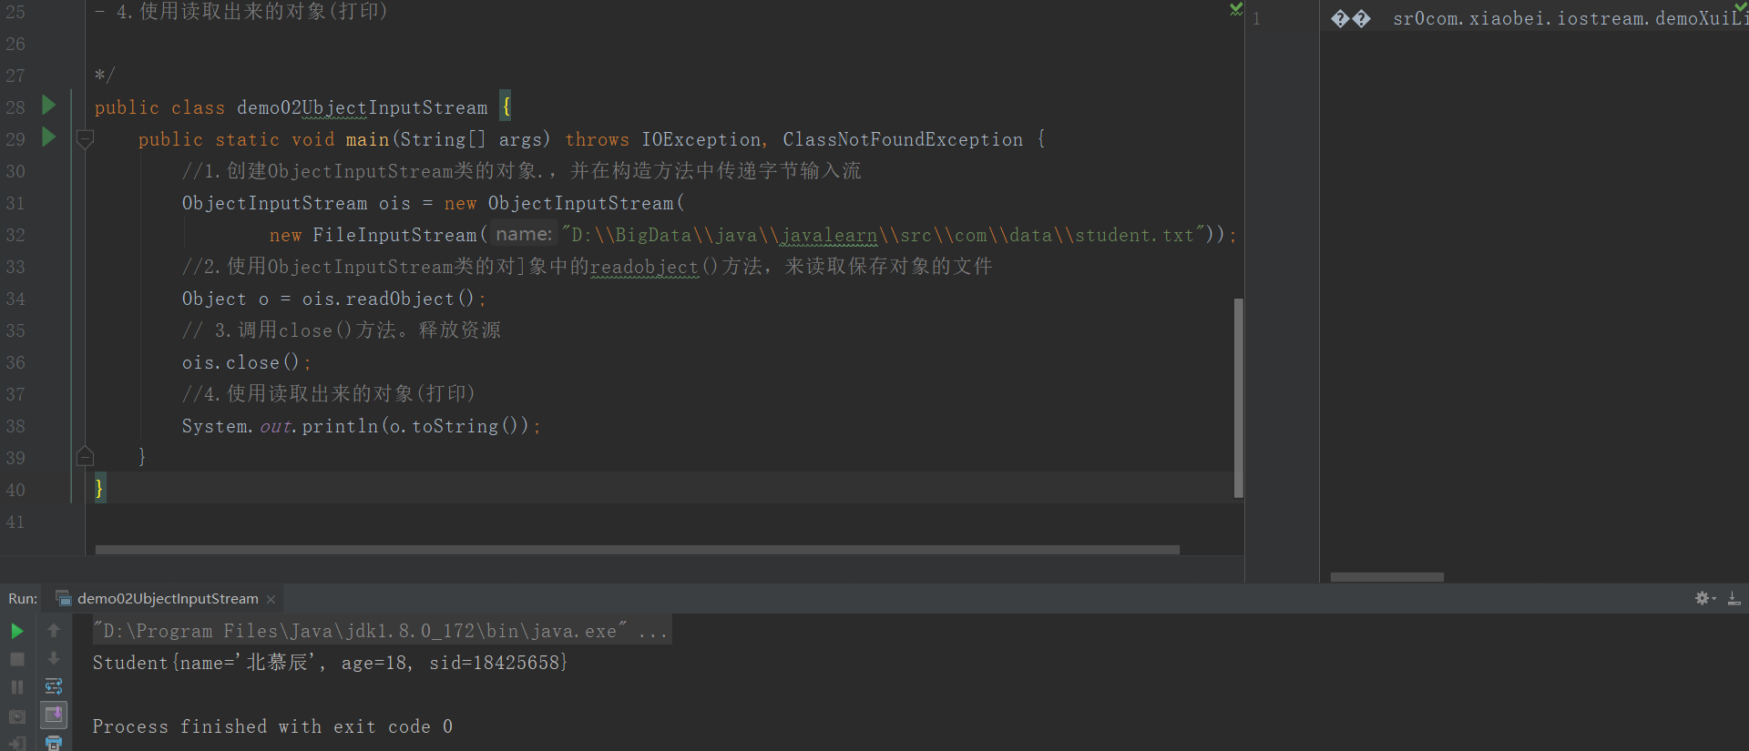
Task: Click the System.out.println statement on line 38
Action: (x=361, y=426)
